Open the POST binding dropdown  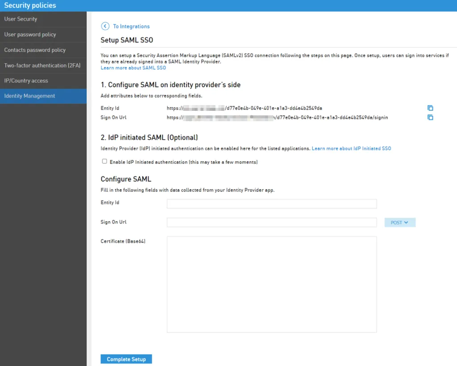point(400,222)
